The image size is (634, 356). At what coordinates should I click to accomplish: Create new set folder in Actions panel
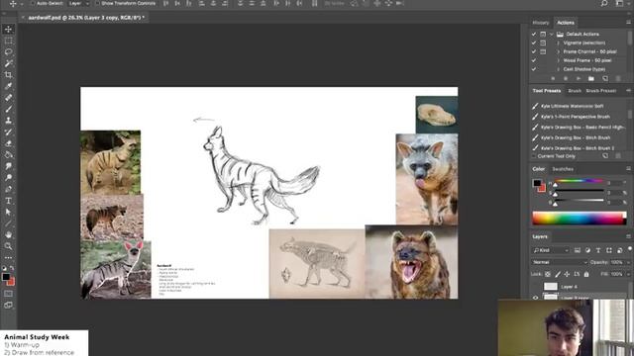(591, 78)
